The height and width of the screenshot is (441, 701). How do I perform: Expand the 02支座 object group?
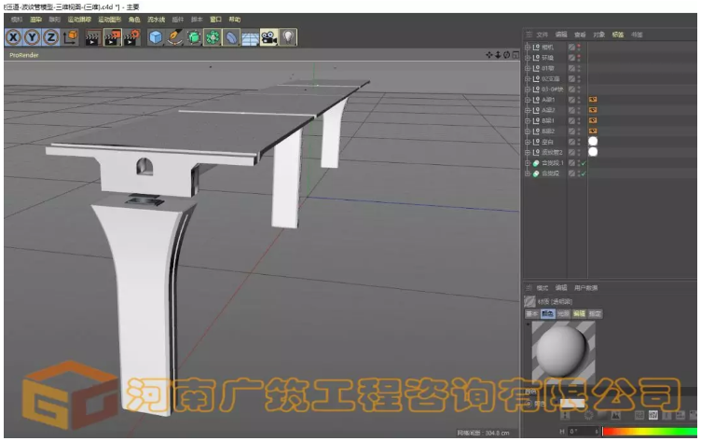(527, 78)
